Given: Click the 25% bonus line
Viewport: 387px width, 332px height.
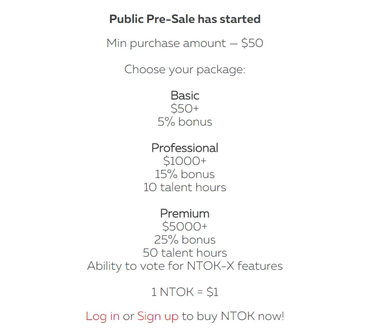Looking at the screenshot, I should (185, 240).
